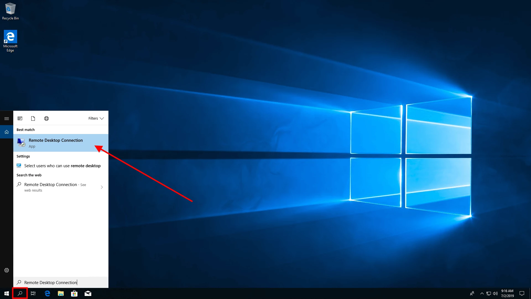Screen dimensions: 531x299
Task: Click the Settings gear icon
Action: 7,270
